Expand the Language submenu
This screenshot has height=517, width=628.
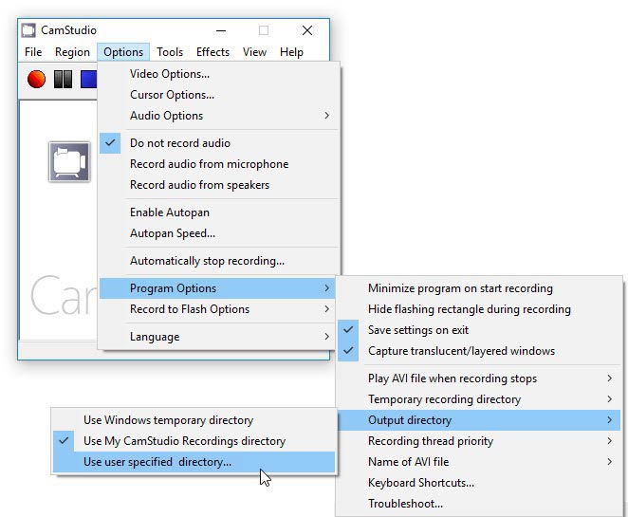[155, 337]
